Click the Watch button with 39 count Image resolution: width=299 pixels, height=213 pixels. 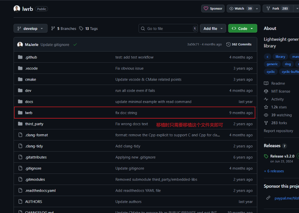[x=240, y=9]
